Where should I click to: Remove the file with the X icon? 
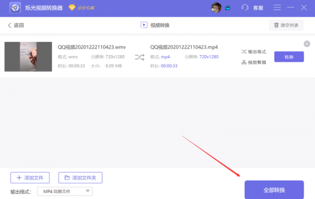pyautogui.click(x=307, y=44)
